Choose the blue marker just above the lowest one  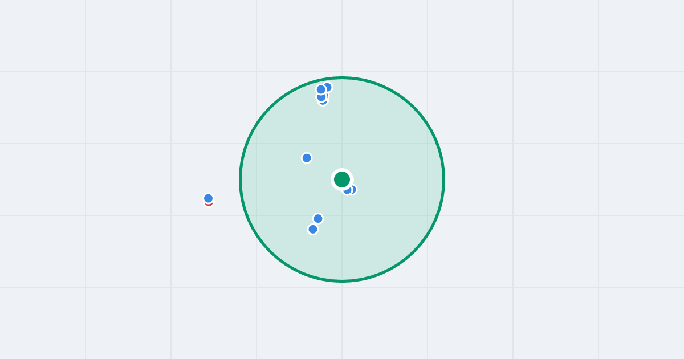click(x=318, y=218)
